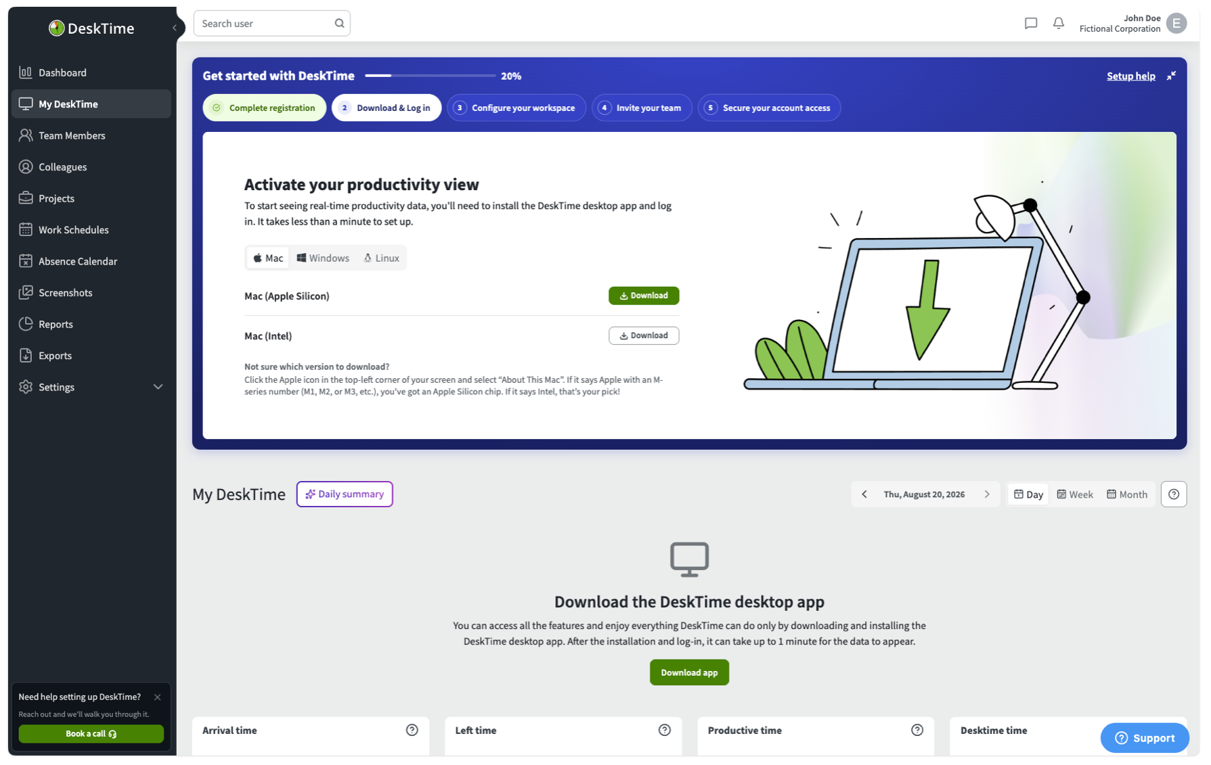Click the laptop download illustration
Image resolution: width=1211 pixels, height=765 pixels.
pos(917,287)
